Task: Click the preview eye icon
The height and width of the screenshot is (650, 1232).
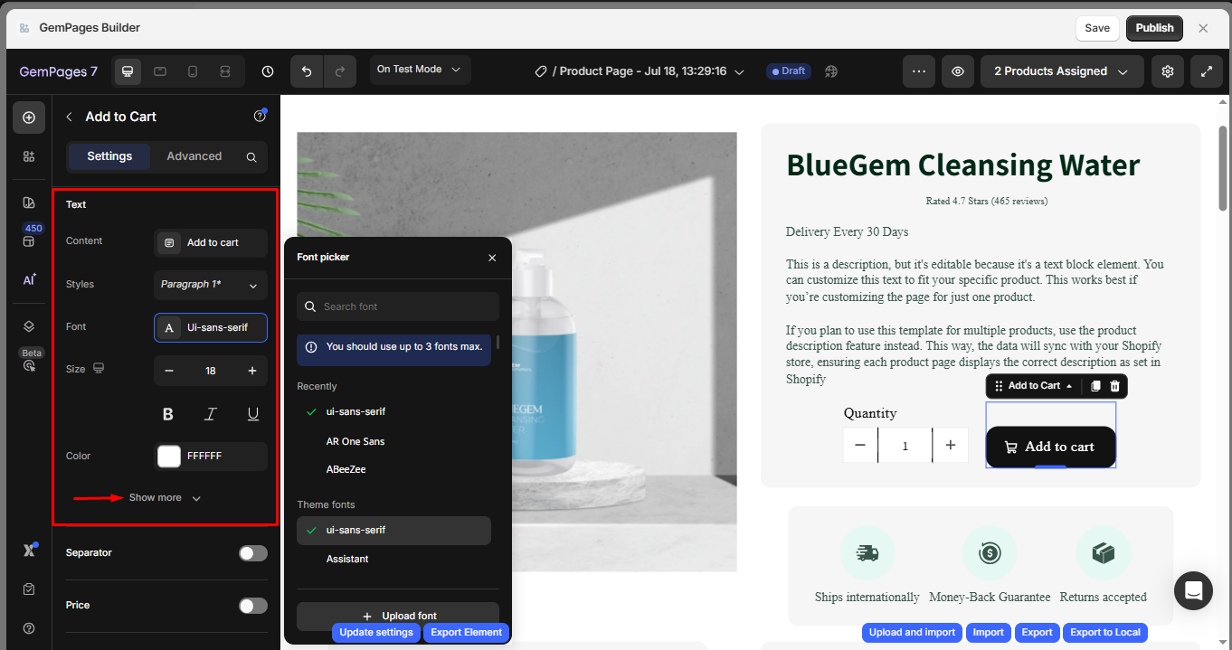Action: point(957,71)
